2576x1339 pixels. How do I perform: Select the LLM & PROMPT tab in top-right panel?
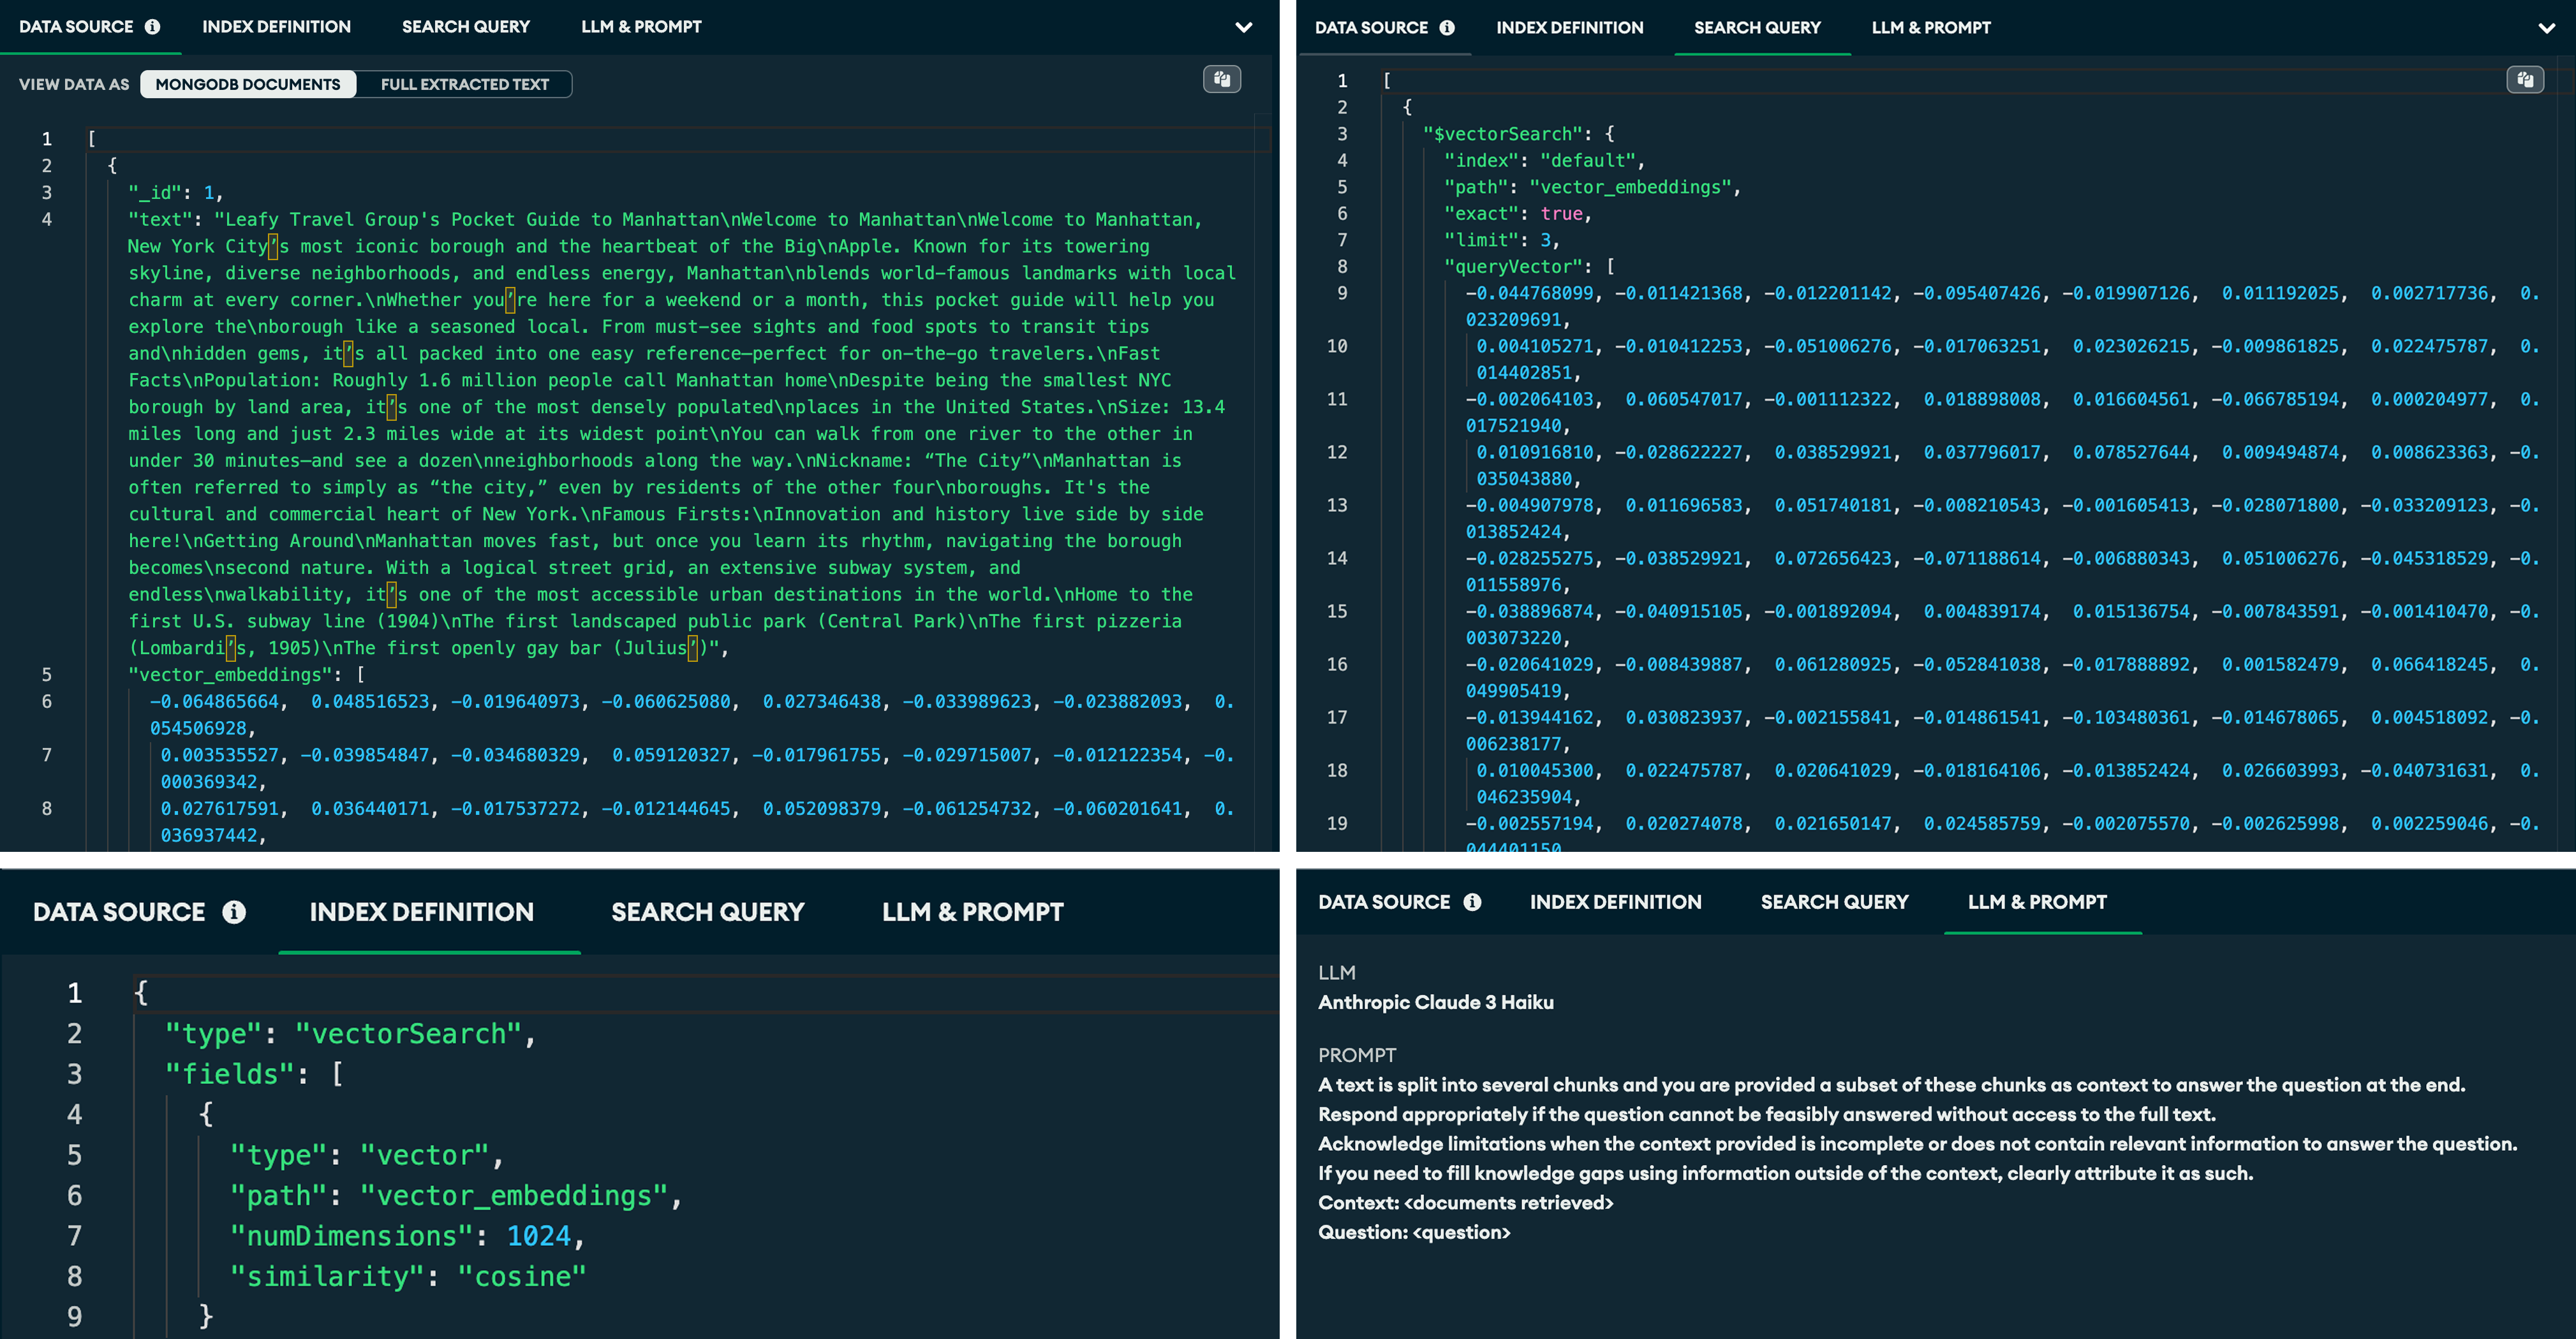coord(1930,27)
